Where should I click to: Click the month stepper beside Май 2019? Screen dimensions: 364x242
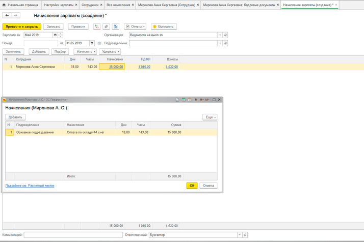click(x=61, y=35)
